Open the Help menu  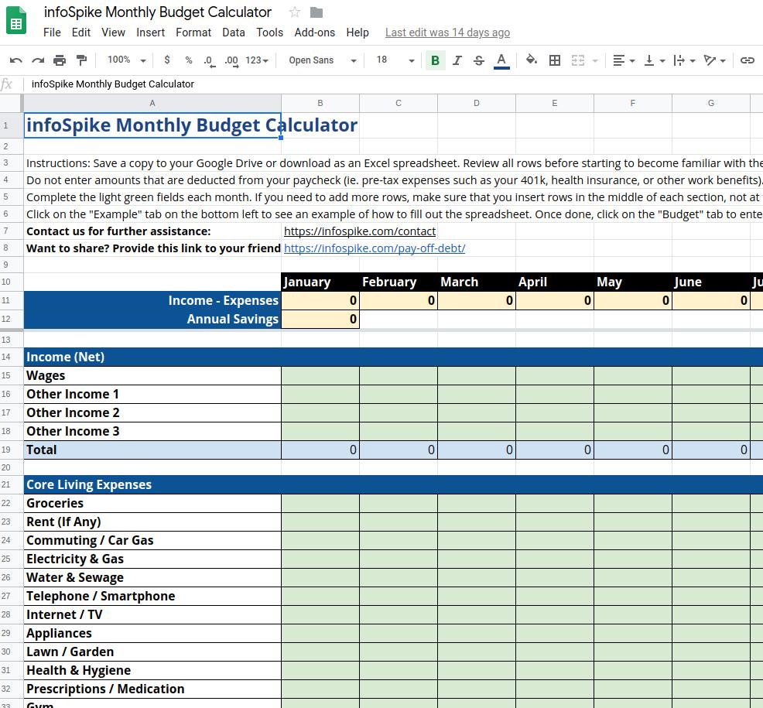point(358,32)
